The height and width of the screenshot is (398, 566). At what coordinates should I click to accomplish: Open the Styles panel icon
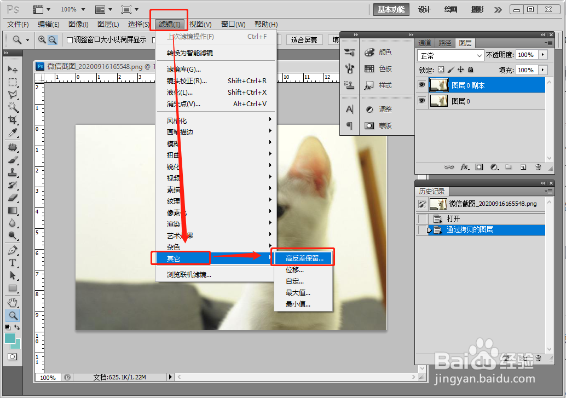point(369,85)
